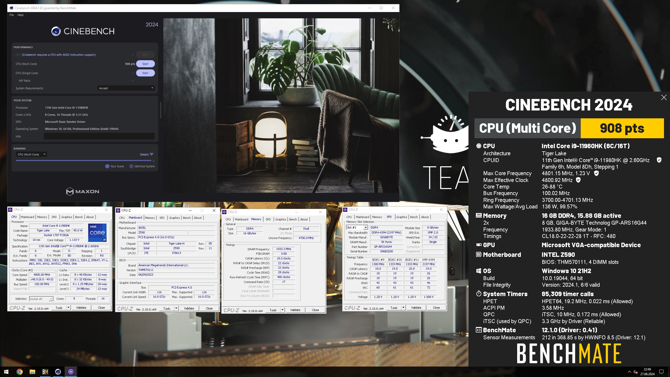Open Tools dropdown arrow in CPU-Z CPU window
Image resolution: width=670 pixels, height=377 pixels.
coord(69,308)
